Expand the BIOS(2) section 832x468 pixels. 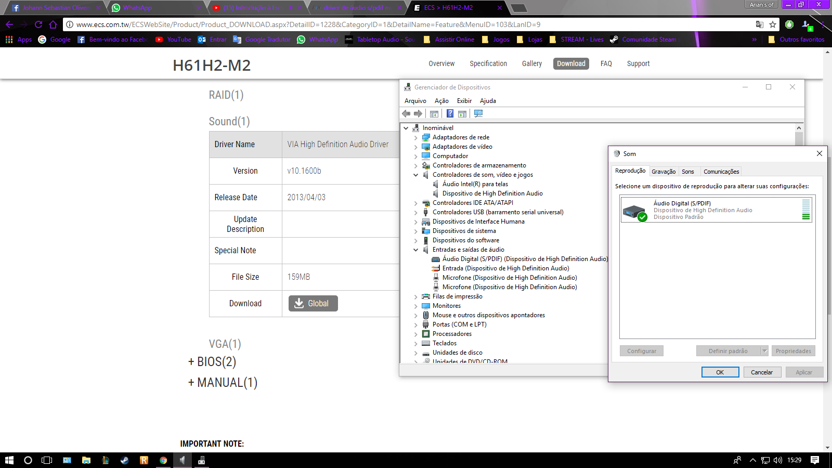point(212,361)
